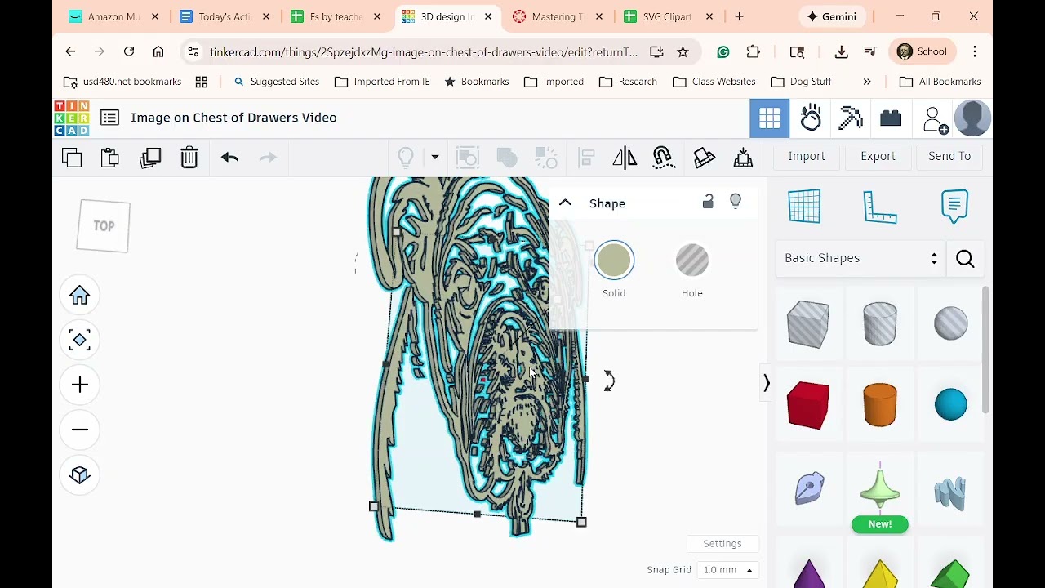Collapse the shapes sidebar arrow
The width and height of the screenshot is (1045, 588).
pos(766,384)
